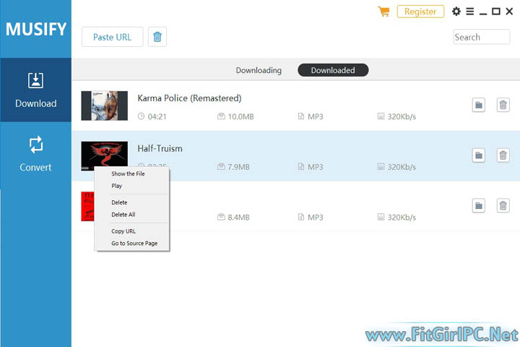This screenshot has height=347, width=520.
Task: Click into the Search field
Action: [481, 37]
